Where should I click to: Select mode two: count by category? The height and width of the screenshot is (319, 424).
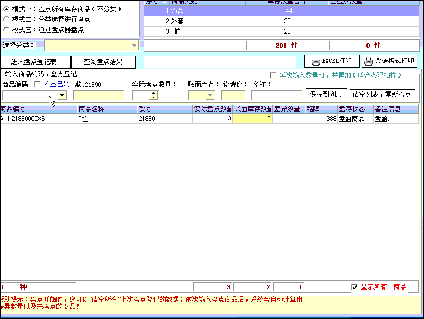tap(6, 20)
